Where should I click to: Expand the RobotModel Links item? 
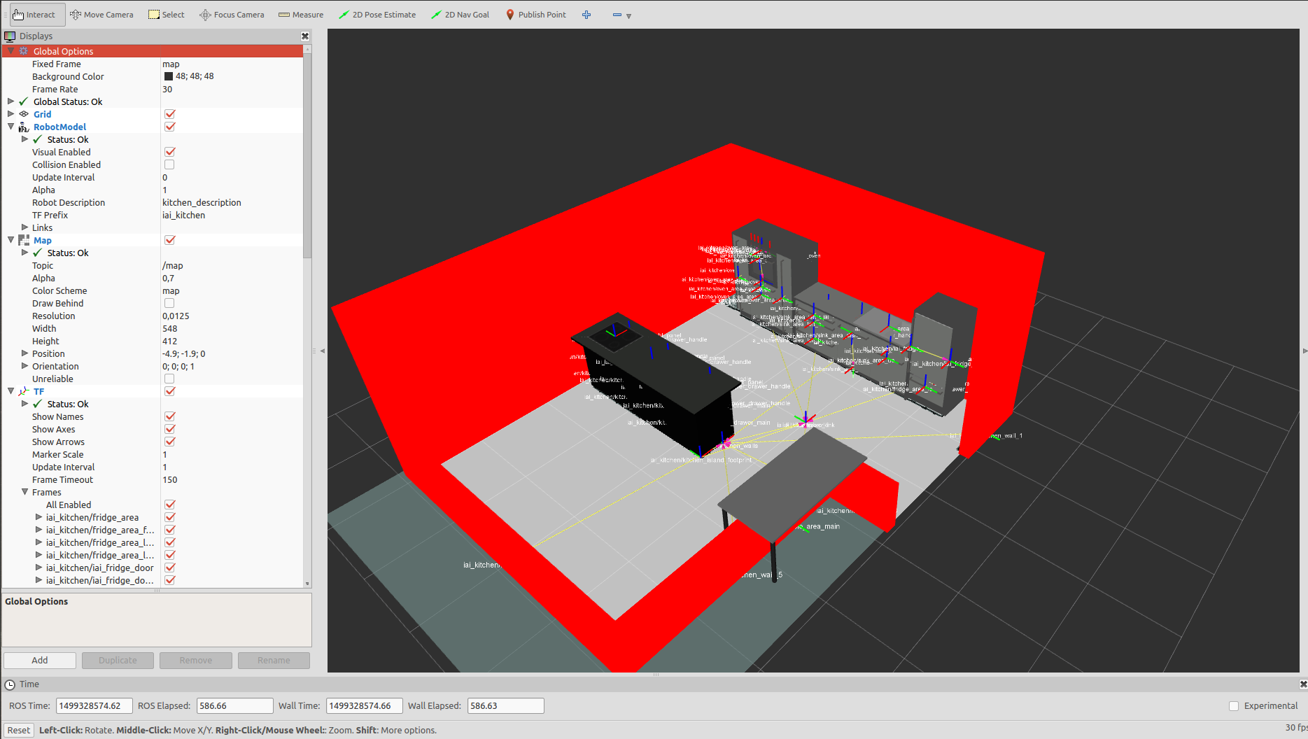click(x=24, y=227)
